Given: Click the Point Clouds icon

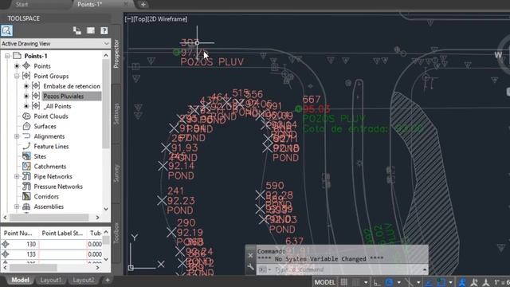Looking at the screenshot, I should click(26, 116).
